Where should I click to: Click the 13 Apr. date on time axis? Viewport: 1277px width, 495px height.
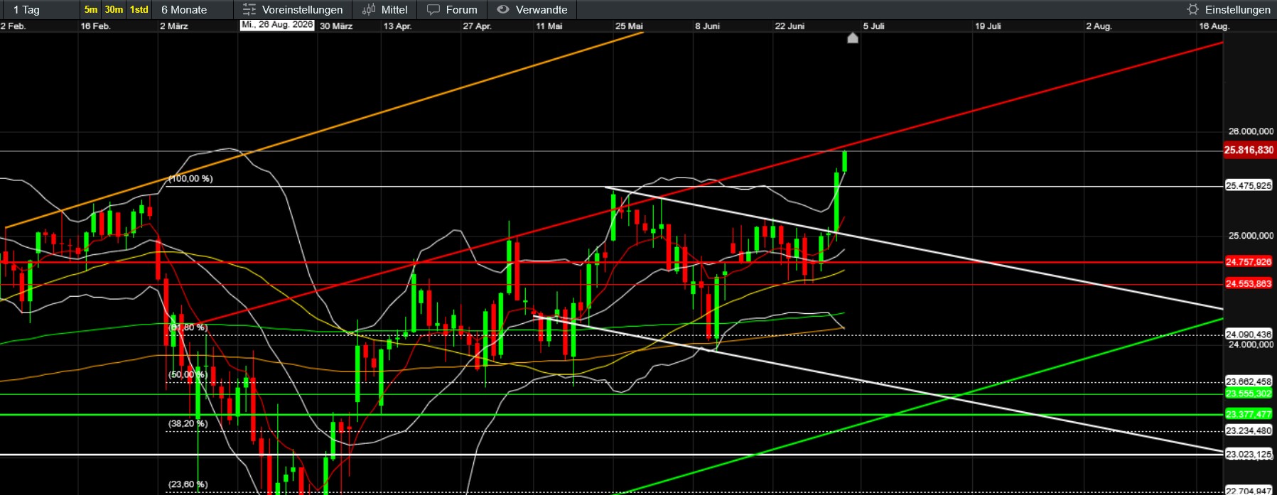coord(397,26)
